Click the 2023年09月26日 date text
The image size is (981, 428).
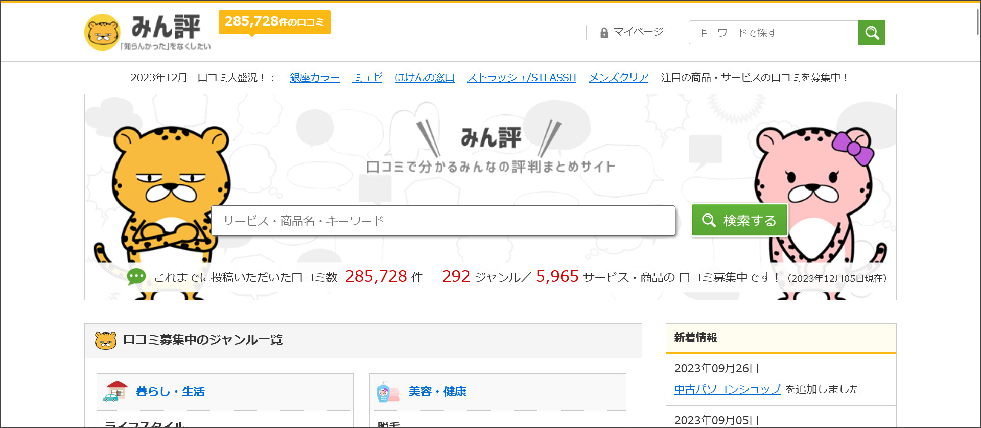tap(716, 368)
